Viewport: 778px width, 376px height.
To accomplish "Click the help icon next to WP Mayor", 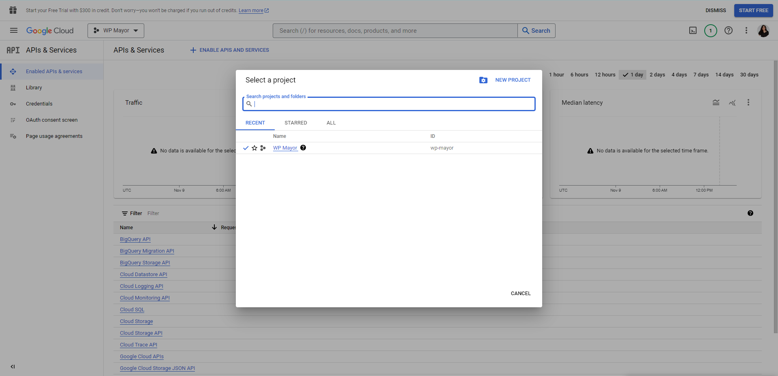I will click(303, 148).
